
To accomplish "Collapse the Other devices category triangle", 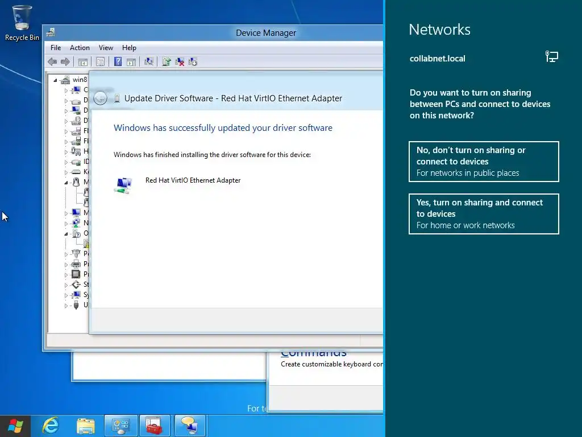I will point(66,234).
